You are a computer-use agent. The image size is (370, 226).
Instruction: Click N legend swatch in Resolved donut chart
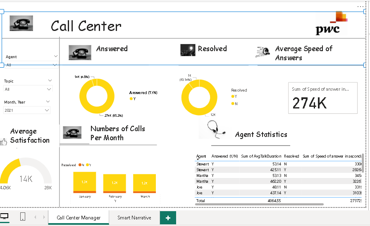[233, 104]
